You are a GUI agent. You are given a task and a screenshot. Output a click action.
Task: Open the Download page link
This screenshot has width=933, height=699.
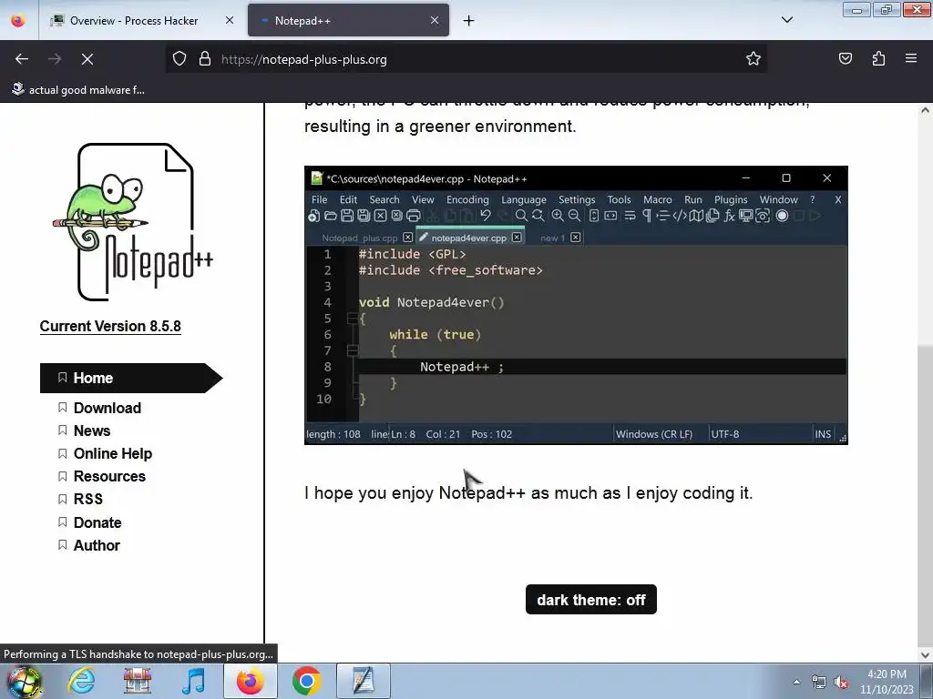(x=108, y=408)
